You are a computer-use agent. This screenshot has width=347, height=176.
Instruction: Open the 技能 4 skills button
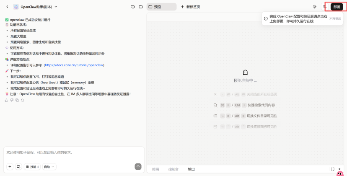(32, 166)
